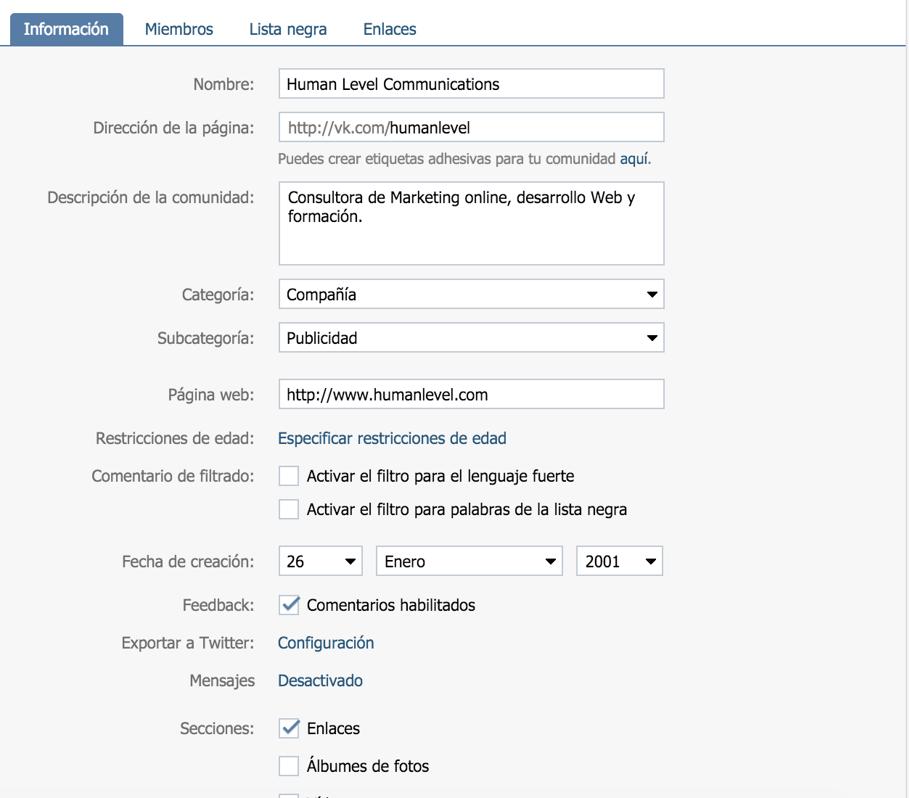Open the creation day dropdown
The image size is (910, 798).
320,562
